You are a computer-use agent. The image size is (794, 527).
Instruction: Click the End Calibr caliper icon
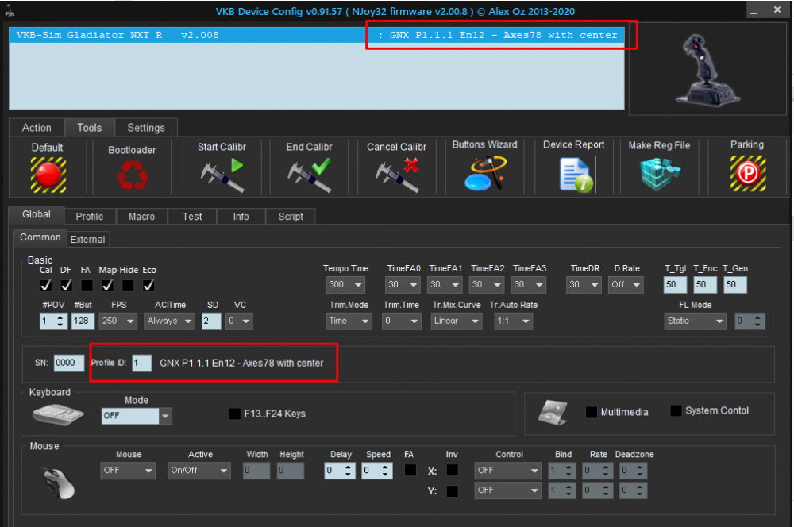(309, 174)
